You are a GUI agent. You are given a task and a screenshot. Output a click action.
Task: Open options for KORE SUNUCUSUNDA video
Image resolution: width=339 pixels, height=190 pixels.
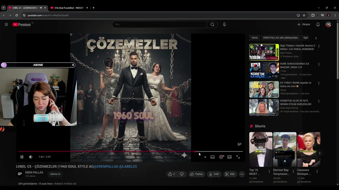point(319,64)
